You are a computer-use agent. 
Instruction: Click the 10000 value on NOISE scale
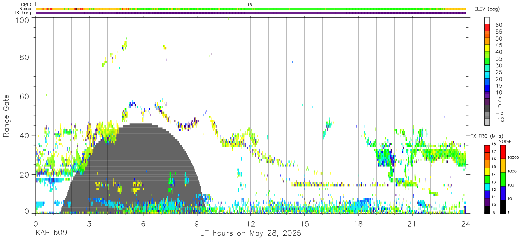tap(513, 157)
